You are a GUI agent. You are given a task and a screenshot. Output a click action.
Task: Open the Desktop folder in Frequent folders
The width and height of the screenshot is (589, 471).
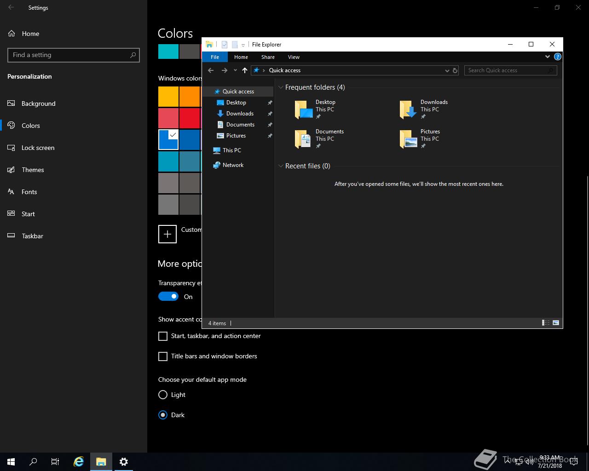click(315, 109)
